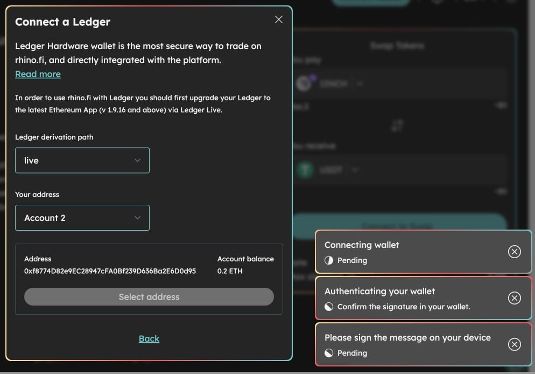Click the green USDT token icon in background
The image size is (535, 374).
tap(305, 170)
